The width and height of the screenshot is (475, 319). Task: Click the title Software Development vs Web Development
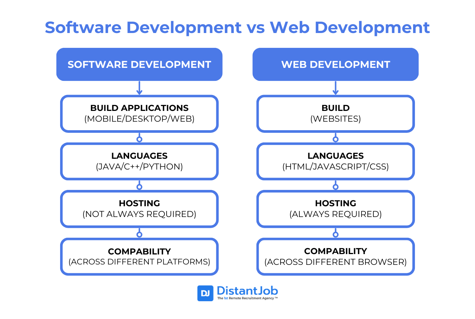click(x=237, y=27)
